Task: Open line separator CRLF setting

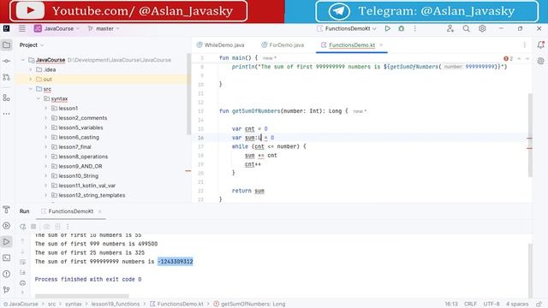Action: point(470,305)
